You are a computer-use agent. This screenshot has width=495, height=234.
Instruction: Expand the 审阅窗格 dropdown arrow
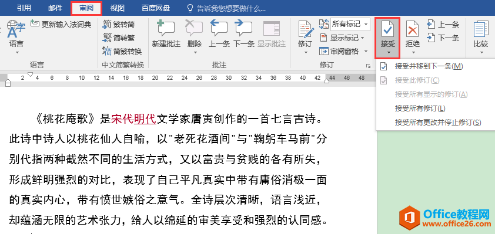point(366,52)
